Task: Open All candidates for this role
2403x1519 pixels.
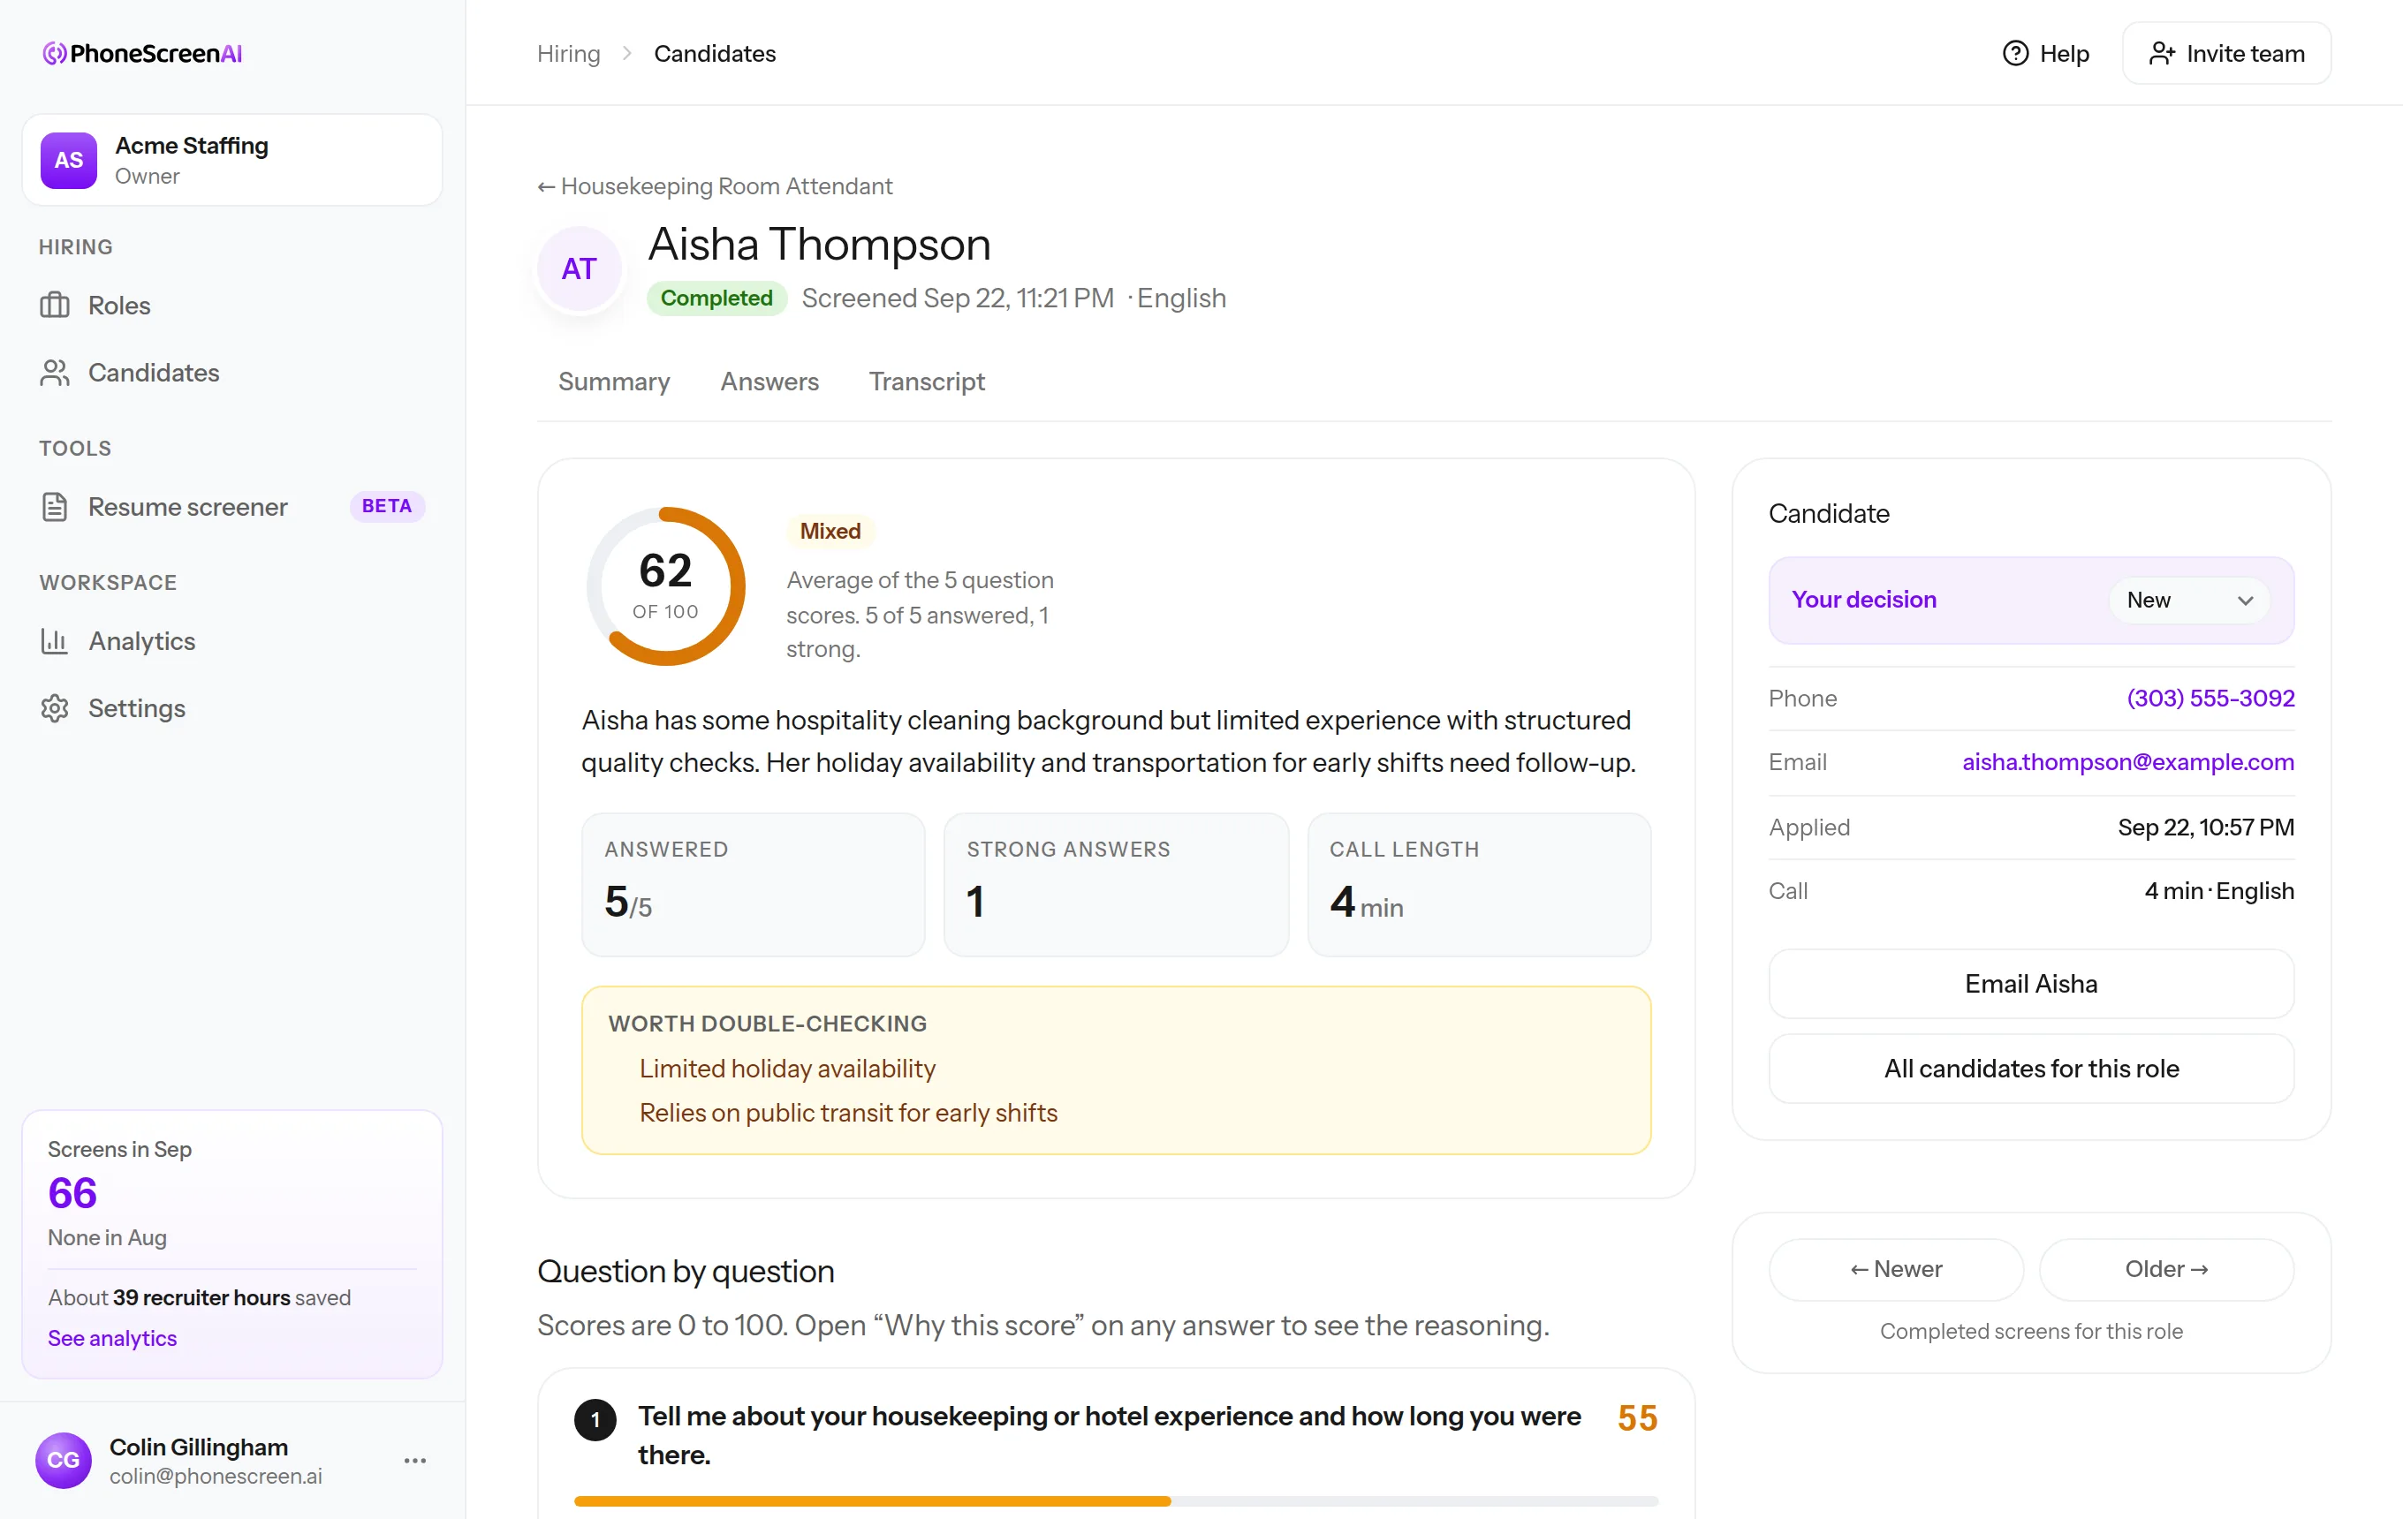Action: [x=2031, y=1069]
